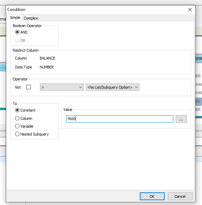Click the BALANCE column name

[48, 58]
